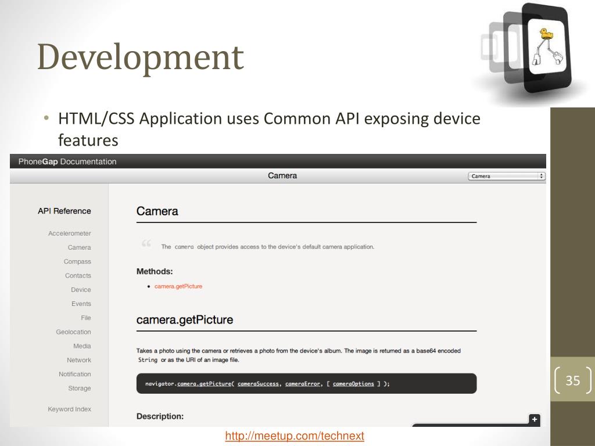Open the Media API page
The image size is (595, 446).
coord(82,346)
